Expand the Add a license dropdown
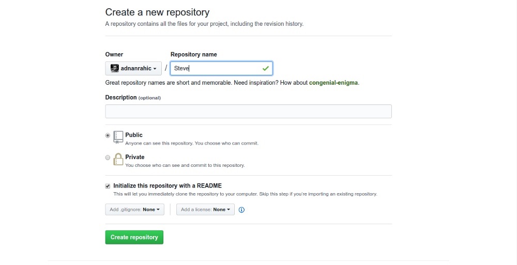The image size is (517, 265). click(x=205, y=209)
